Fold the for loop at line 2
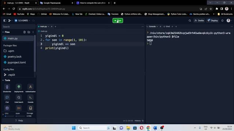 pos(44,40)
